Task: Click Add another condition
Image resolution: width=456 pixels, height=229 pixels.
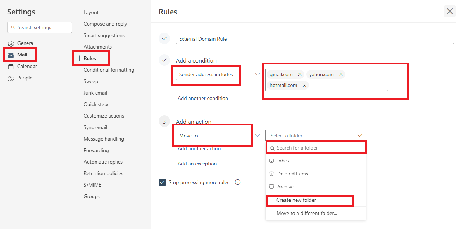Action: (203, 98)
